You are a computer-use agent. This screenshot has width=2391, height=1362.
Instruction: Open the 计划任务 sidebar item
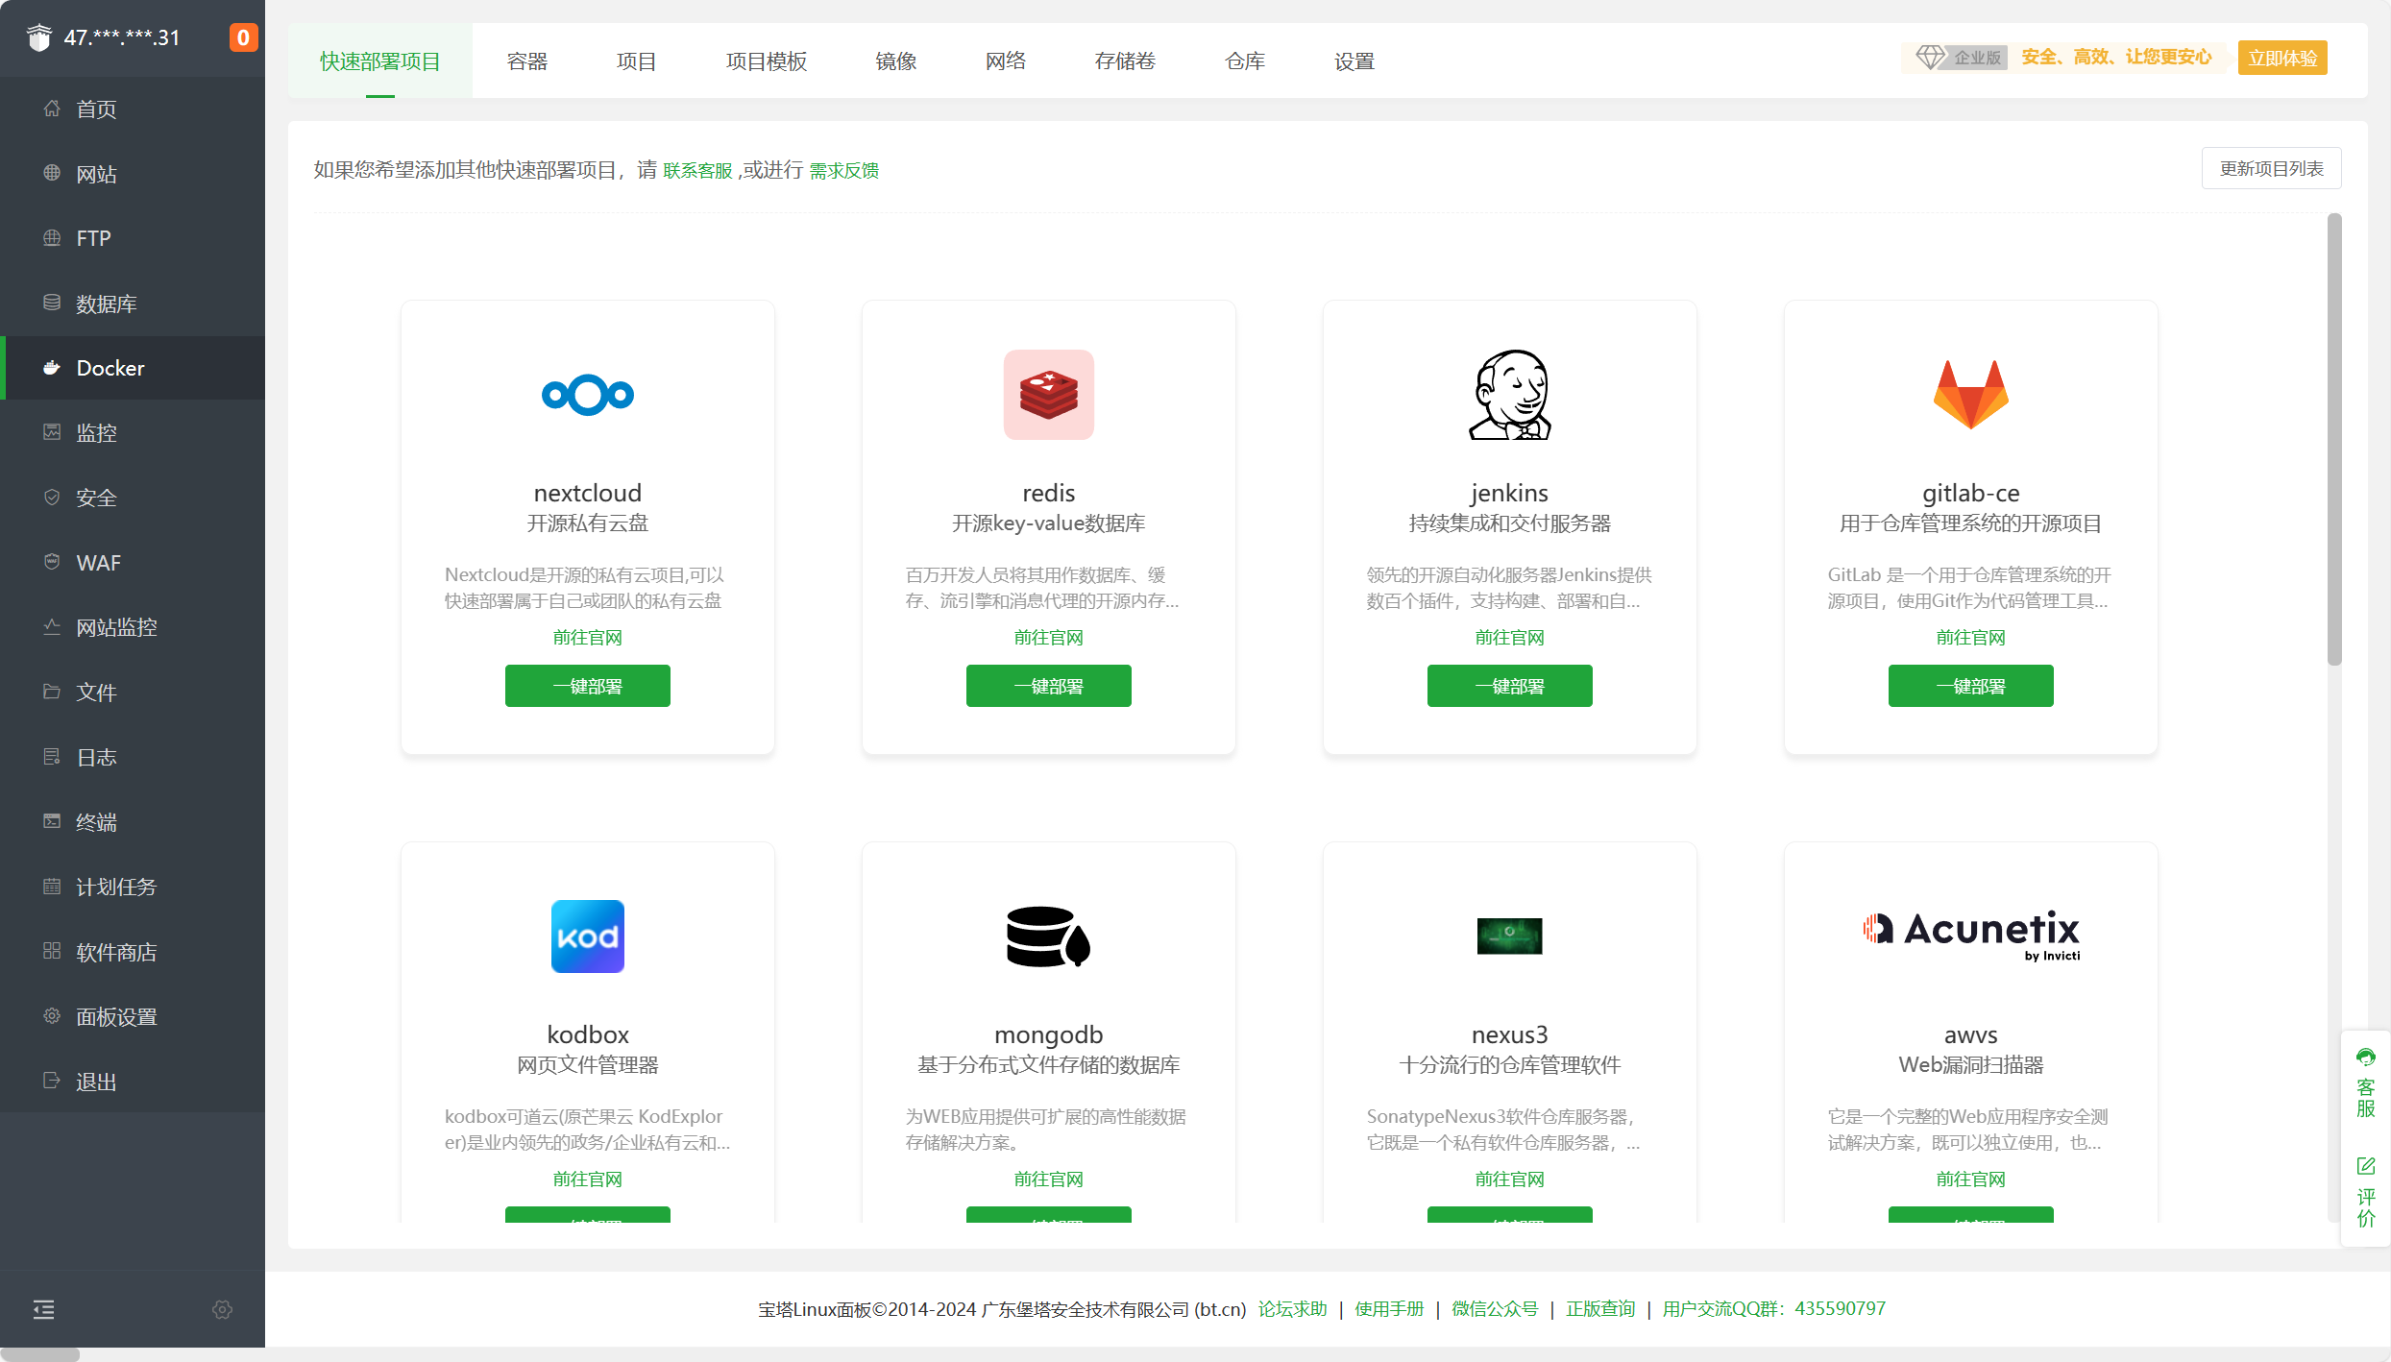click(x=133, y=887)
